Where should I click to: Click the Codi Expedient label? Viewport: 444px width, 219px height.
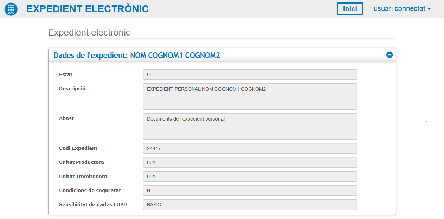point(78,148)
